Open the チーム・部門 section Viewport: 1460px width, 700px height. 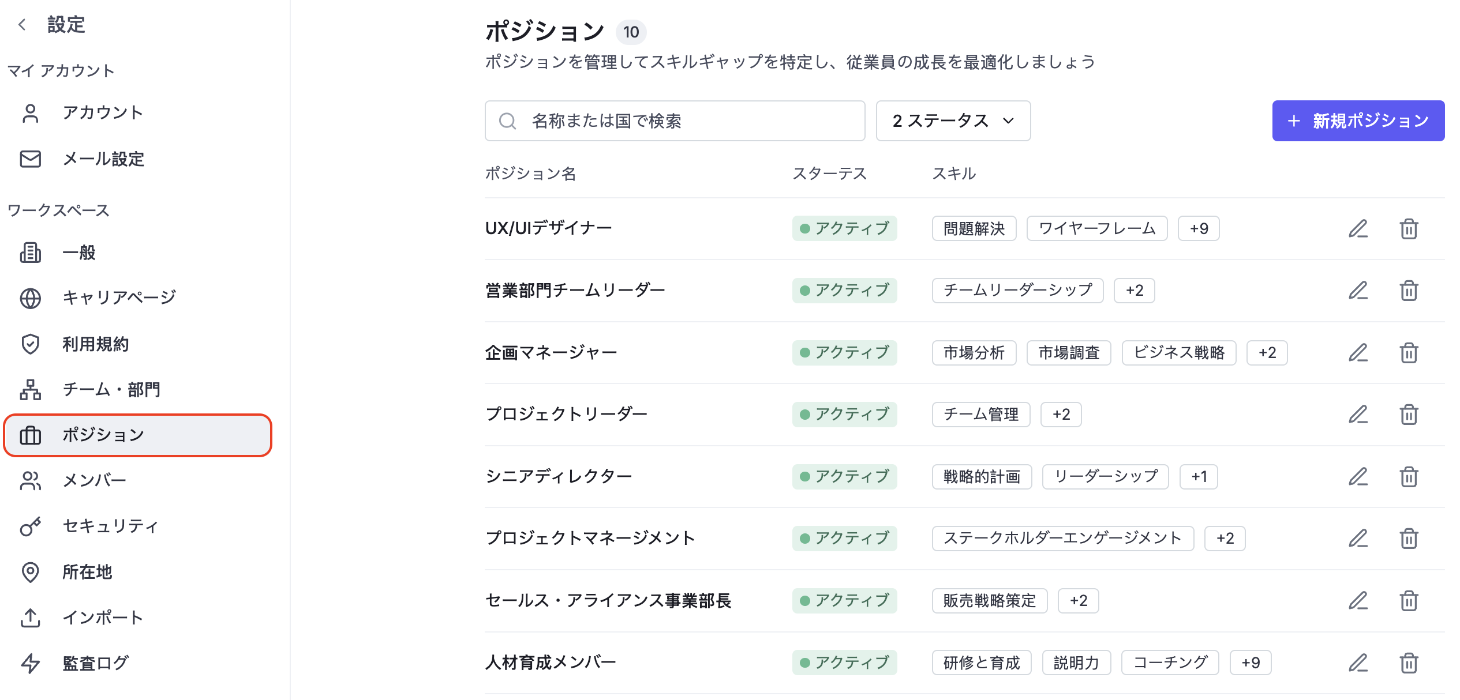pyautogui.click(x=111, y=390)
